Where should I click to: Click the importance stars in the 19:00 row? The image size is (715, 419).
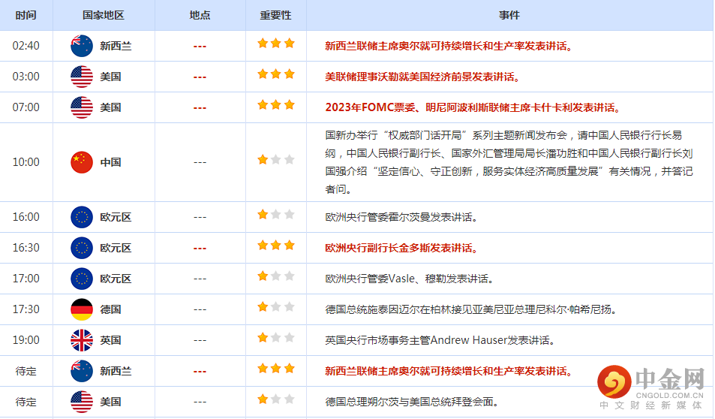[275, 338]
